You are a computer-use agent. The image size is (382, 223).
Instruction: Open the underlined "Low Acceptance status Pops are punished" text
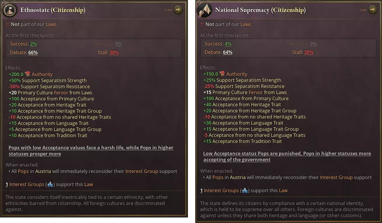coord(287,157)
